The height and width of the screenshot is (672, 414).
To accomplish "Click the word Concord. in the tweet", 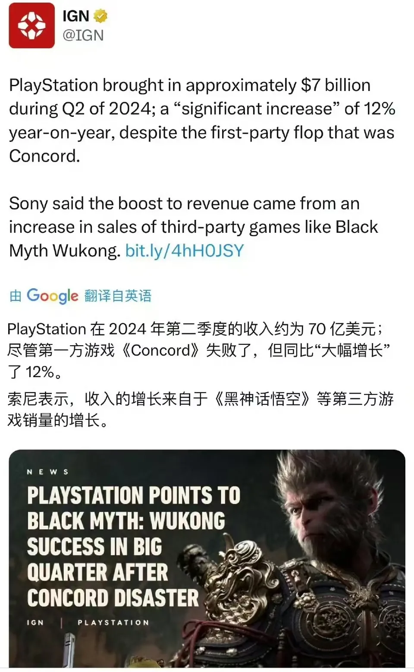I will pos(45,156).
